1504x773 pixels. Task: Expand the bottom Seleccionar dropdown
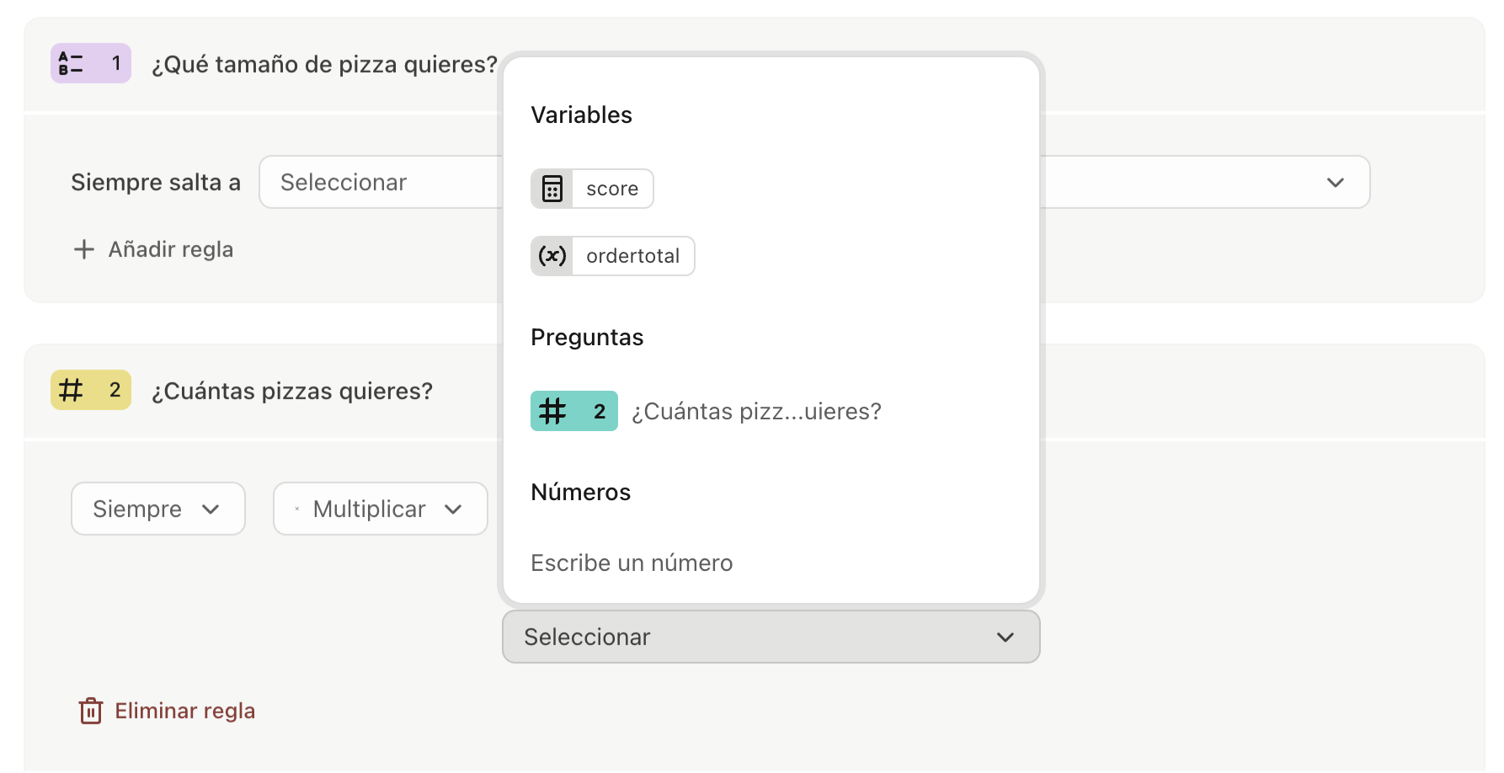click(770, 637)
